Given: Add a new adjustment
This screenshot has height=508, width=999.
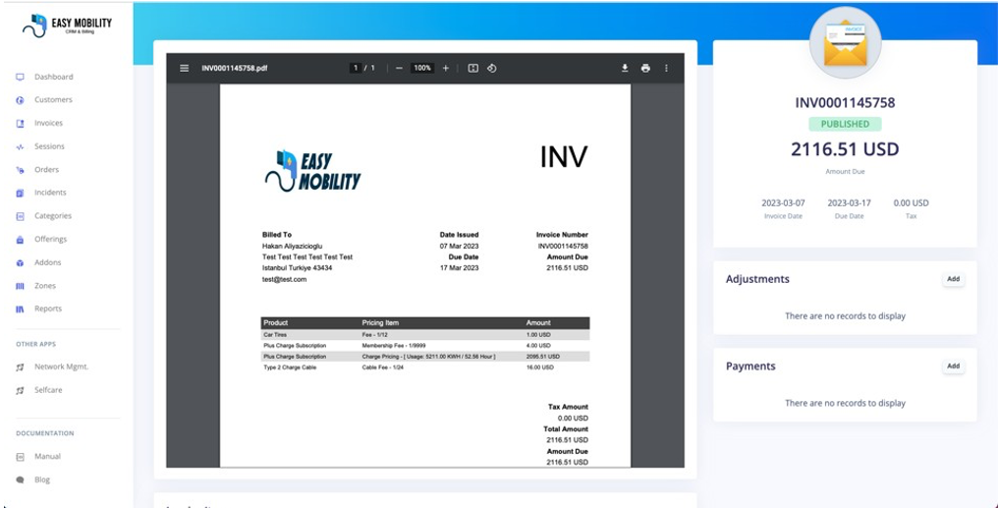Looking at the screenshot, I should pyautogui.click(x=953, y=279).
